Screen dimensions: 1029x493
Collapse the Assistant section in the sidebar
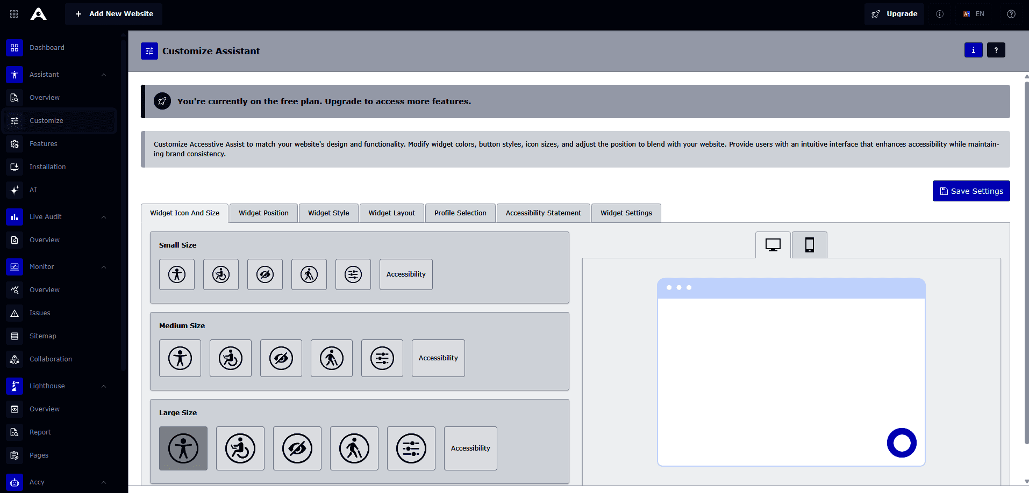pyautogui.click(x=103, y=75)
